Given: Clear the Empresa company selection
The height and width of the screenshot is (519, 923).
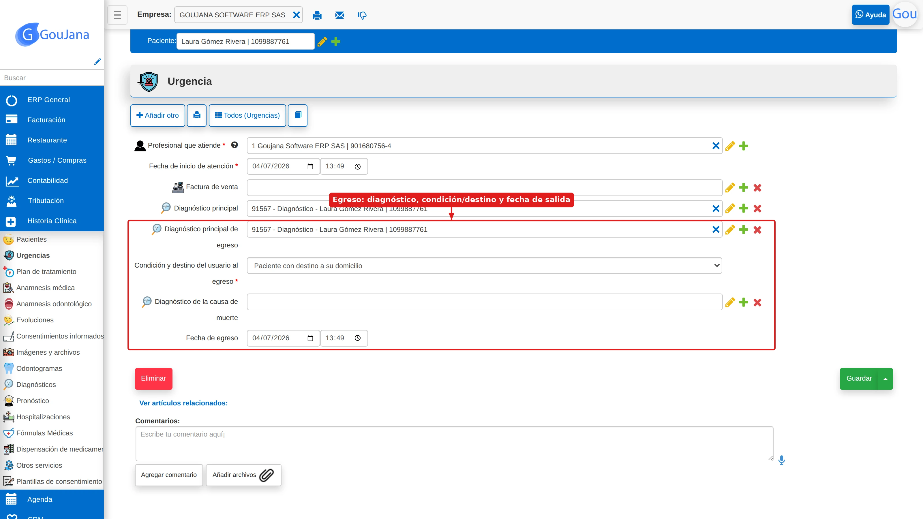Looking at the screenshot, I should tap(296, 15).
